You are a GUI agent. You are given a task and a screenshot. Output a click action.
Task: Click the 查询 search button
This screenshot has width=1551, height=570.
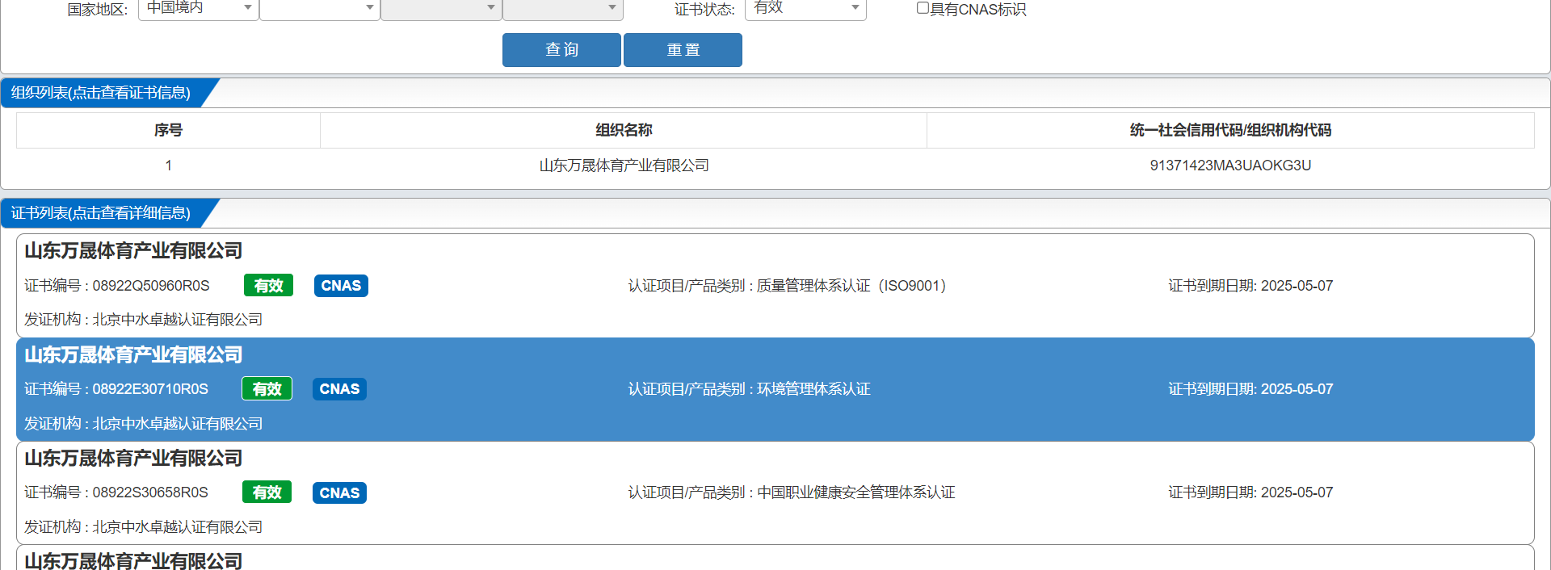(561, 50)
